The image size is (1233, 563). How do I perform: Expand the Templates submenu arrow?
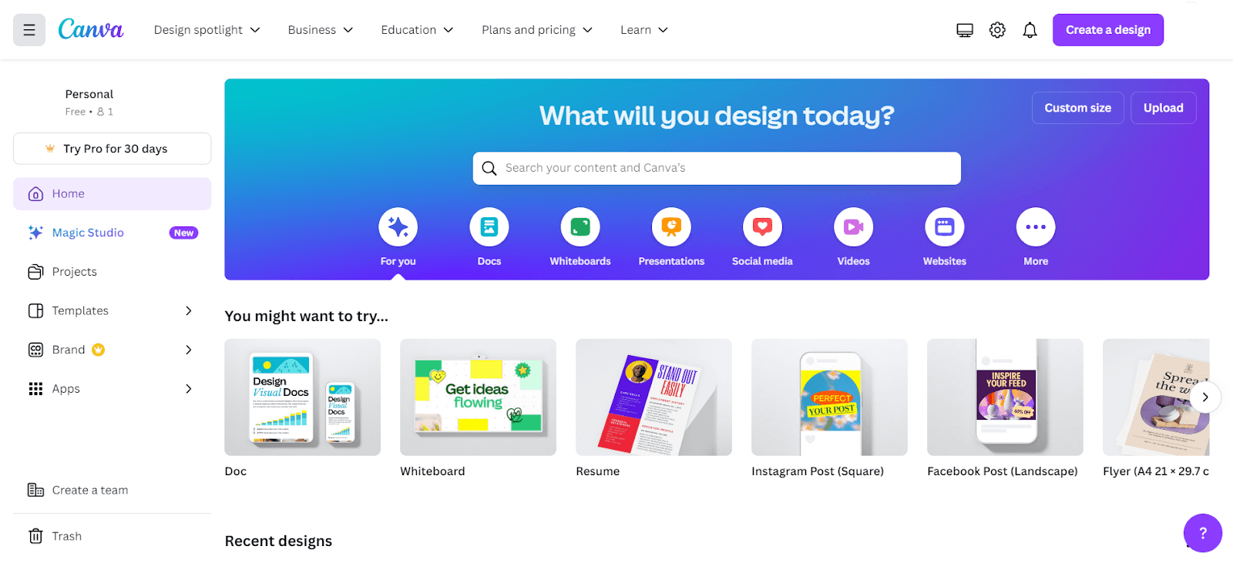(189, 310)
